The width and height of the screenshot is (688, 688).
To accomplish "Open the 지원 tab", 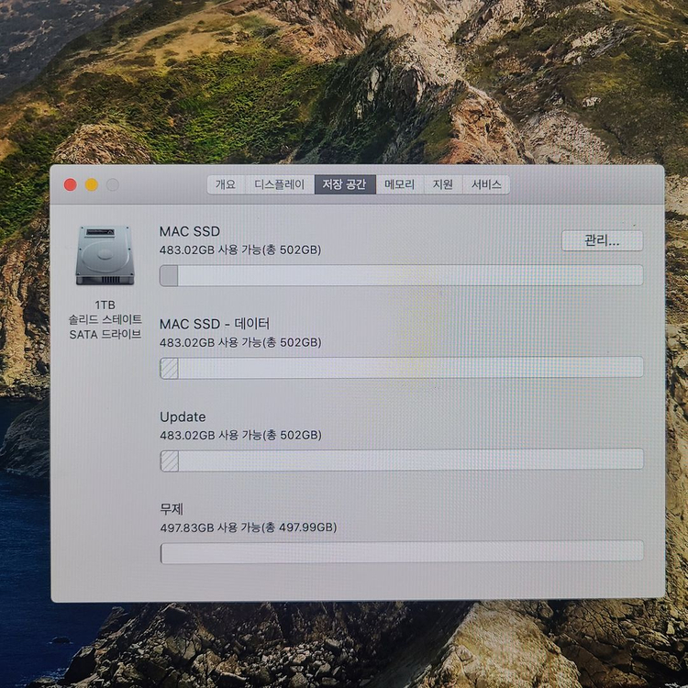I will click(443, 184).
